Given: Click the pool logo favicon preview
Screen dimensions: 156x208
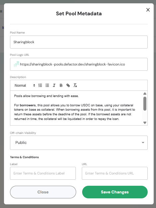Looking at the screenshot, I should coord(16,64).
